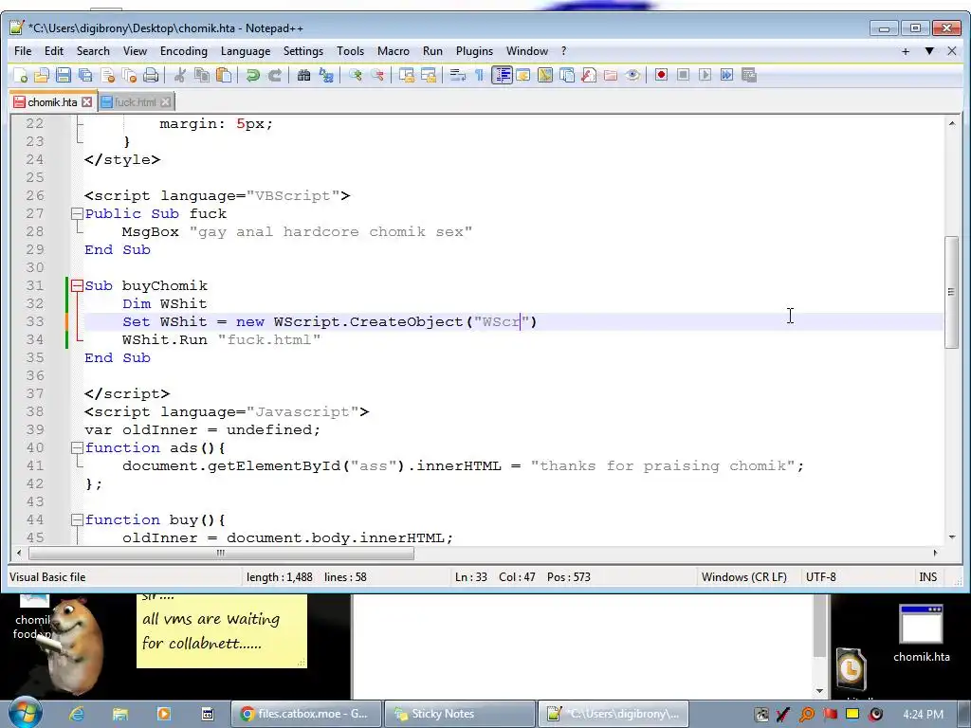Open the Language menu
The width and height of the screenshot is (971, 728).
tap(246, 51)
